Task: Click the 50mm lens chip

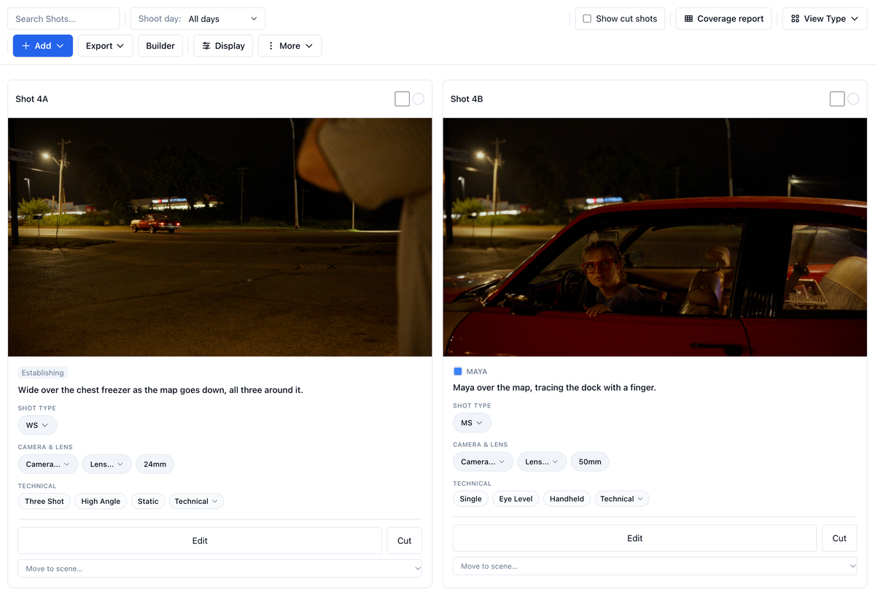Action: tap(590, 462)
